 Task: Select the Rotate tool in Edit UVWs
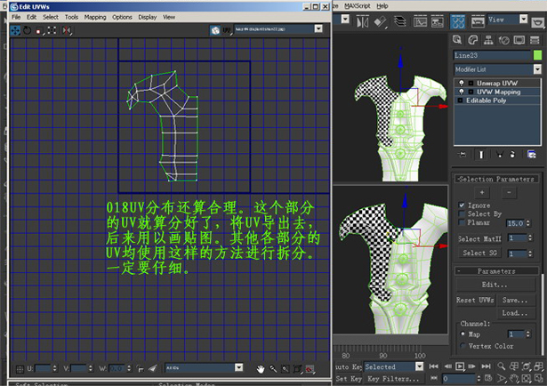pyautogui.click(x=28, y=29)
